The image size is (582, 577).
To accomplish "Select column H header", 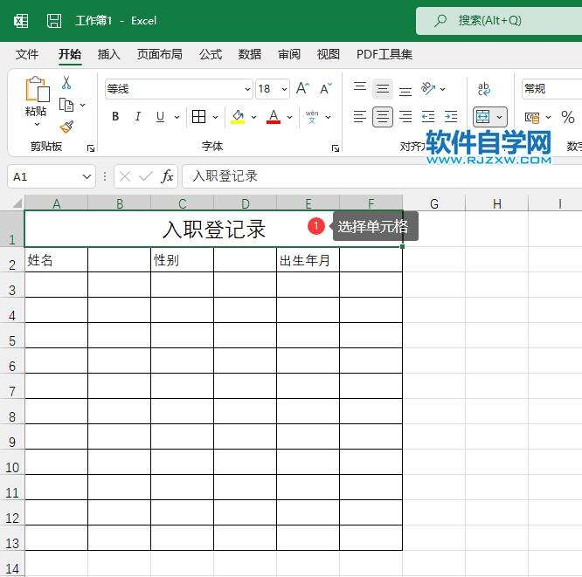I will click(497, 203).
